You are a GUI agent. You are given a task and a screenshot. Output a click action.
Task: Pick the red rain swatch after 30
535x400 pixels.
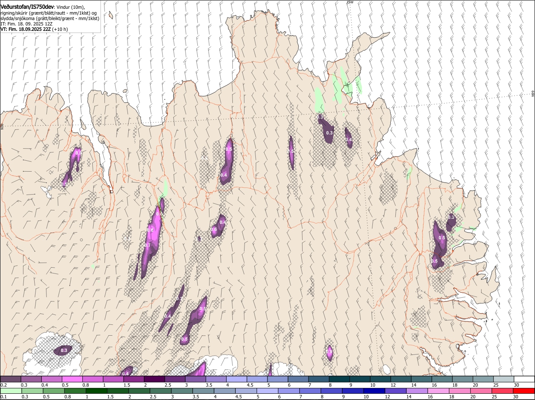524,391
